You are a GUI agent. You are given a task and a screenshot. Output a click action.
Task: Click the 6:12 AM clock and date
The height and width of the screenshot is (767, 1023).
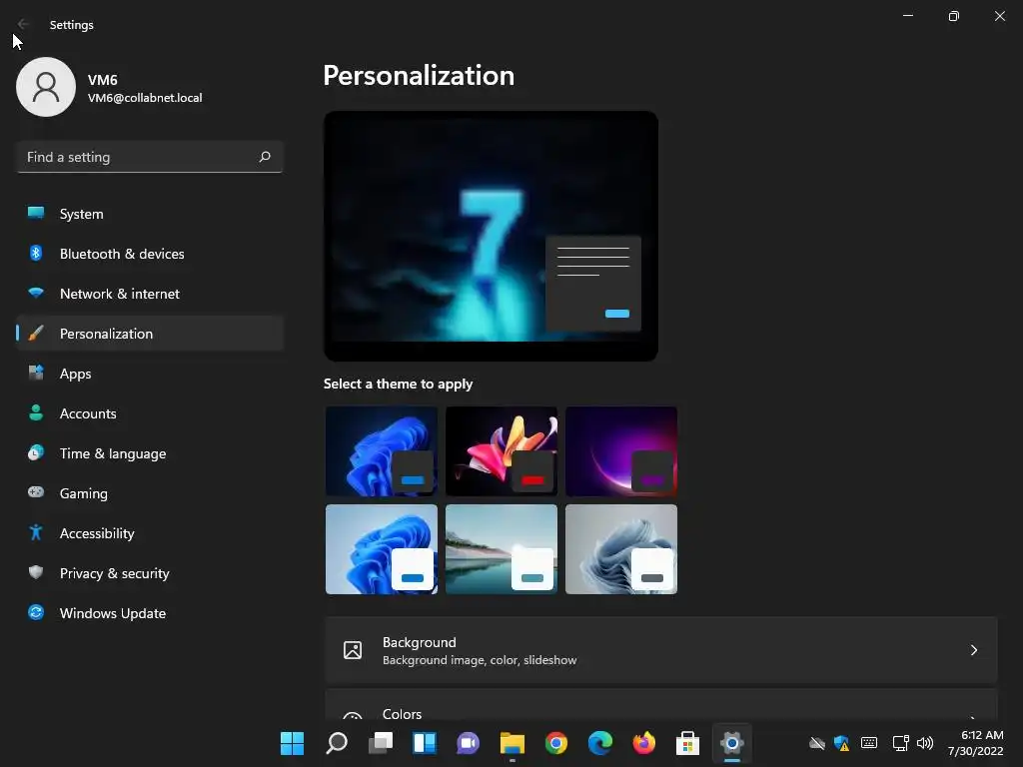tap(975, 743)
